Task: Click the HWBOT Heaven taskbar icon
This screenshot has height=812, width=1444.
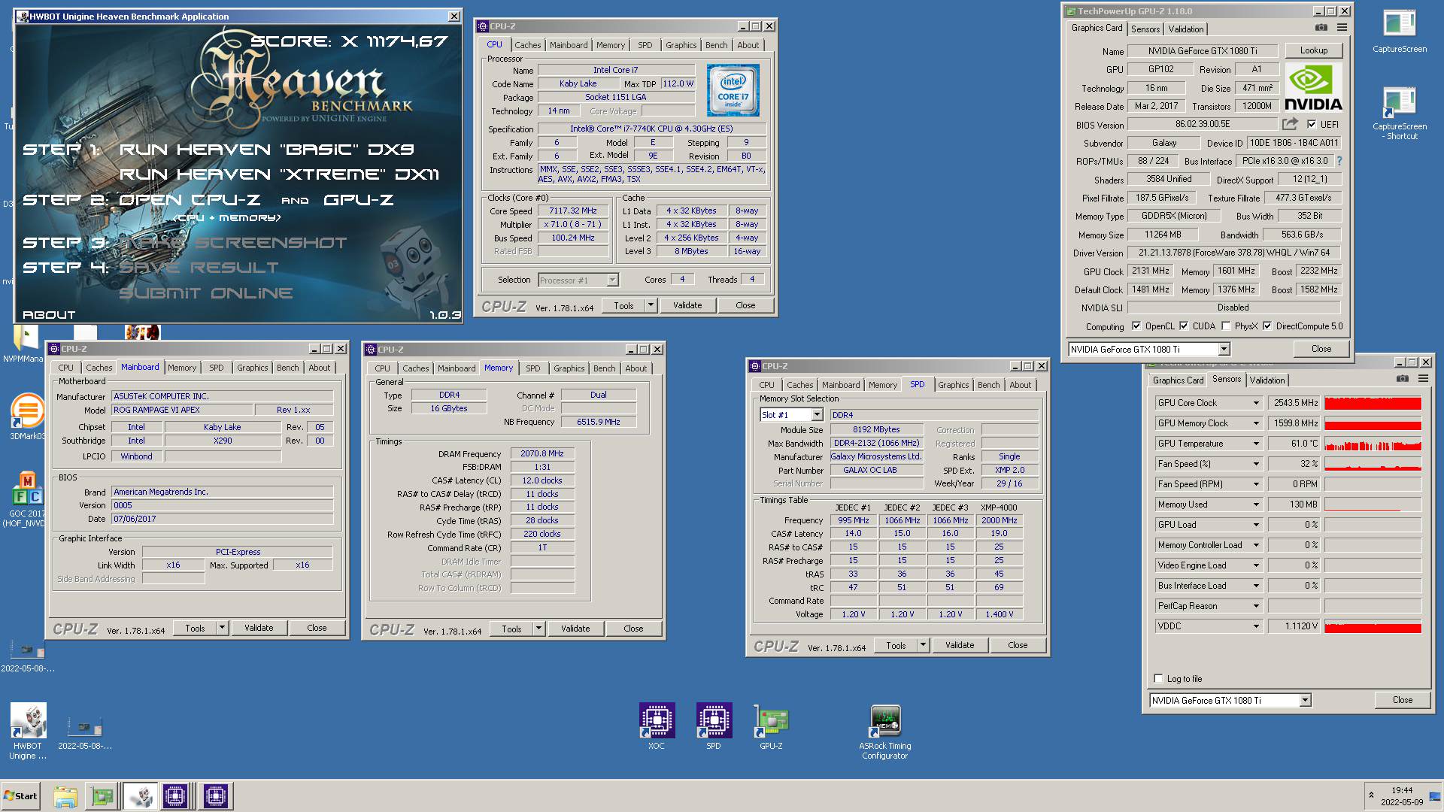Action: click(139, 796)
